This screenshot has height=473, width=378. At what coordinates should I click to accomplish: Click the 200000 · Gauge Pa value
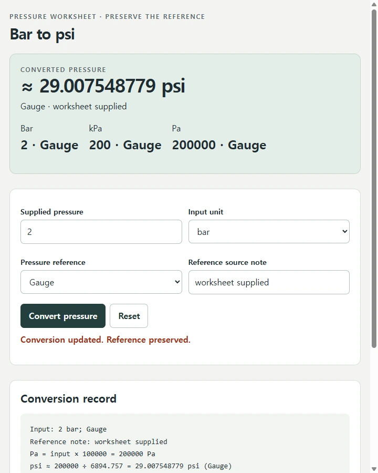(x=219, y=145)
